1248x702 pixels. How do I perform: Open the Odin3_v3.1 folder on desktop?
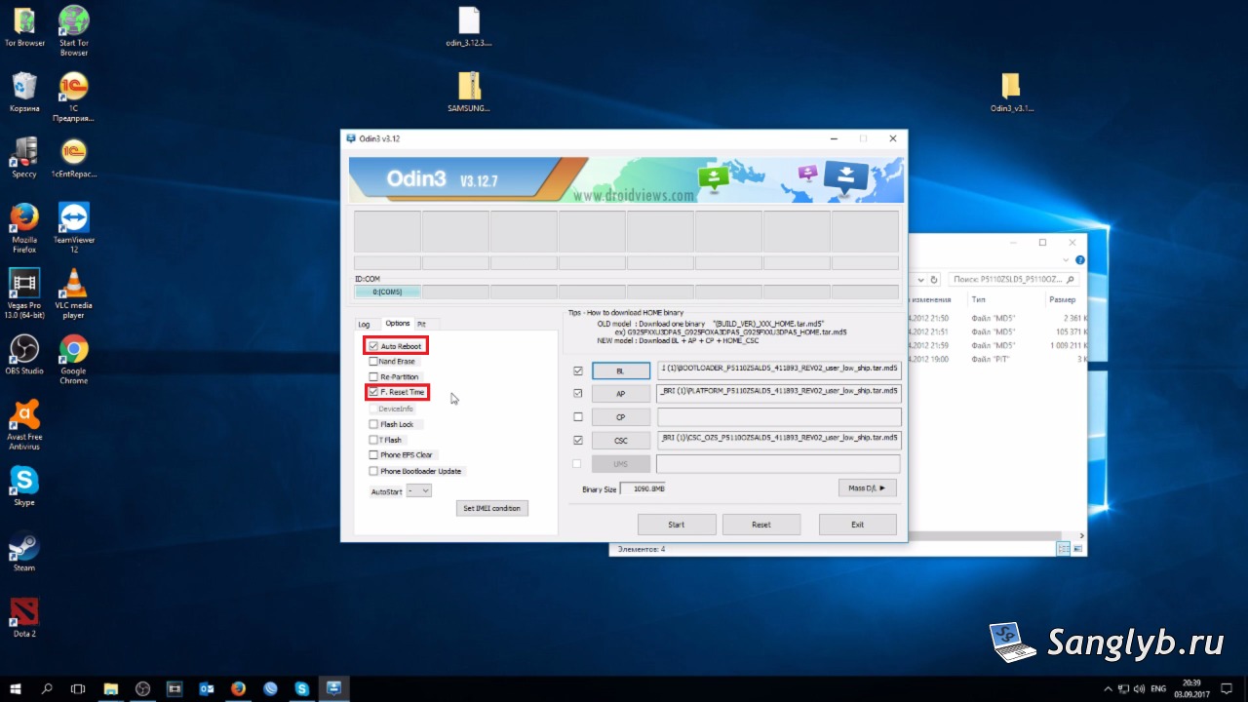[1011, 92]
